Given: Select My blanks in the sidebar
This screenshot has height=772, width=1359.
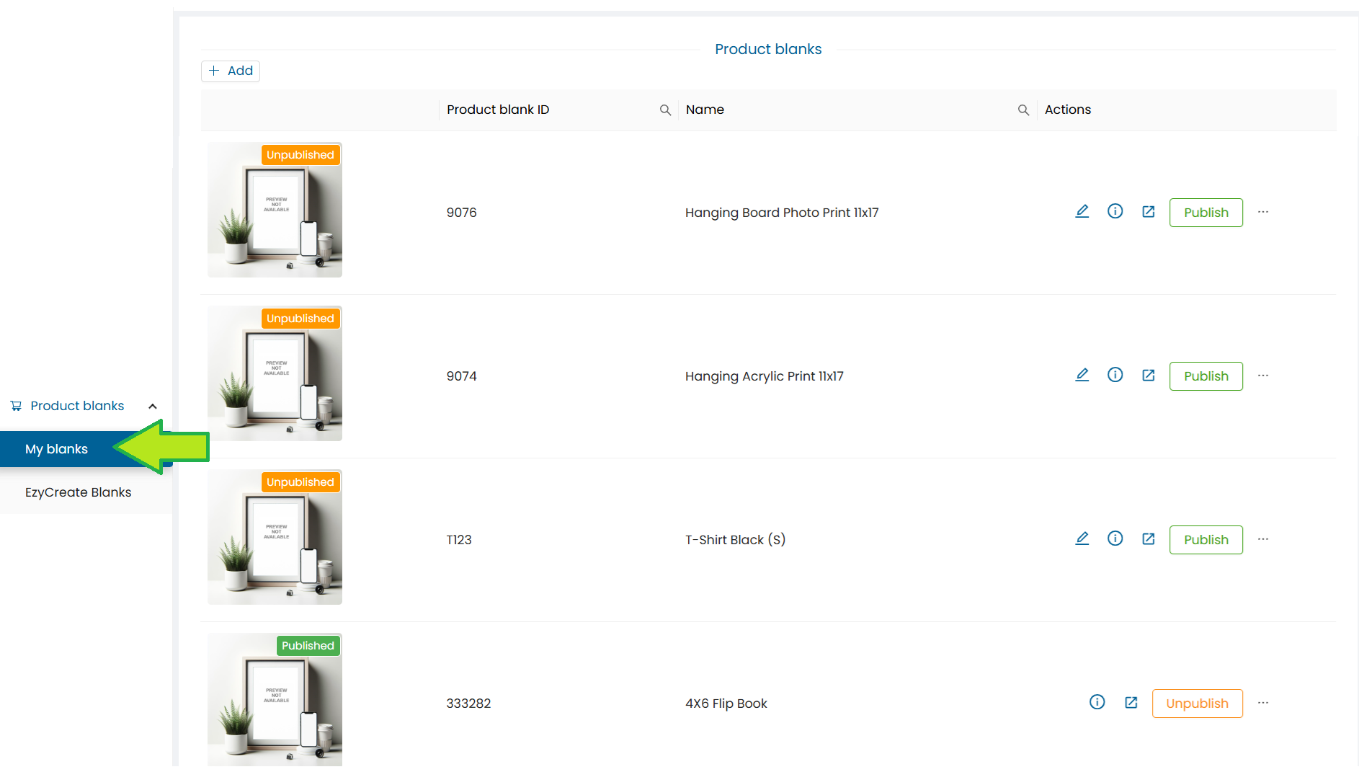Looking at the screenshot, I should (x=56, y=449).
